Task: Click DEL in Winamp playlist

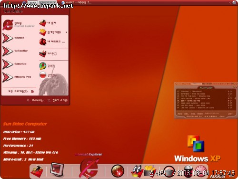Action: pos(187,114)
